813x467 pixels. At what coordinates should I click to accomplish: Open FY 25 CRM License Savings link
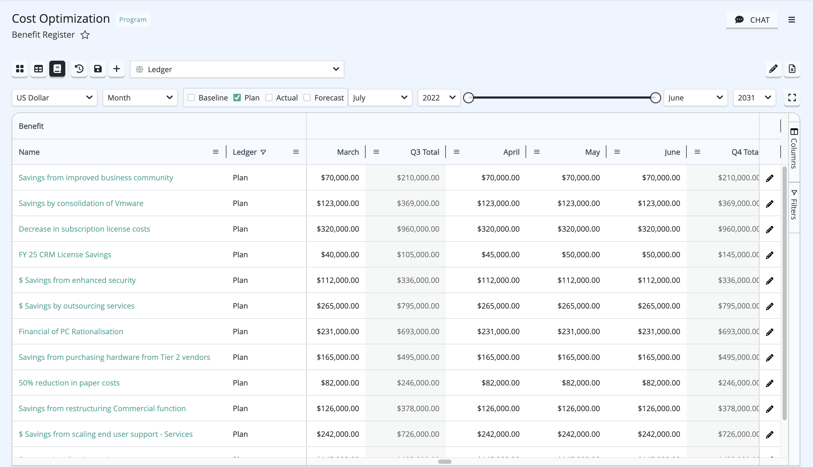coord(65,255)
